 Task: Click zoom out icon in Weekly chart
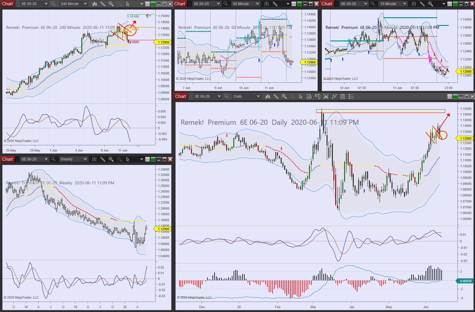(119, 159)
